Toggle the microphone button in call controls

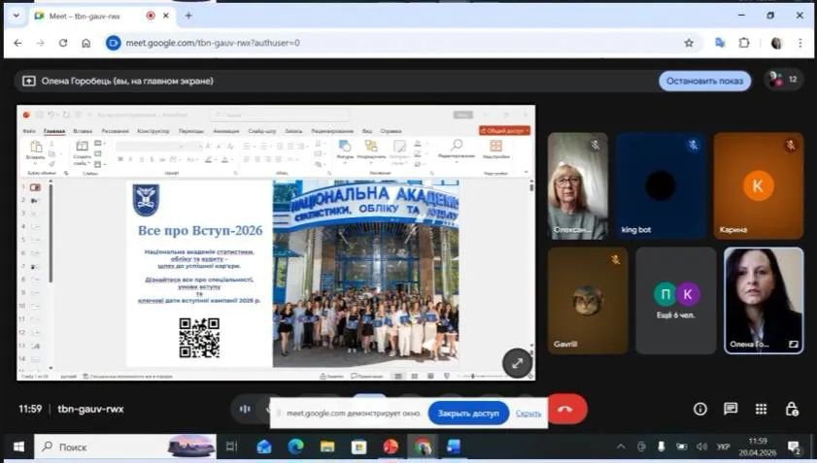coord(245,410)
